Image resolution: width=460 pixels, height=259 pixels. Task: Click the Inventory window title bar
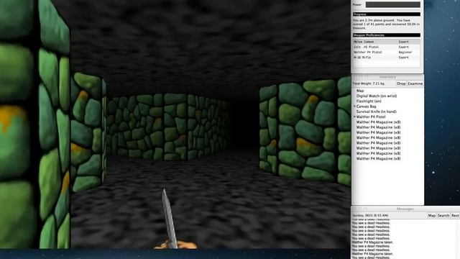pyautogui.click(x=387, y=77)
